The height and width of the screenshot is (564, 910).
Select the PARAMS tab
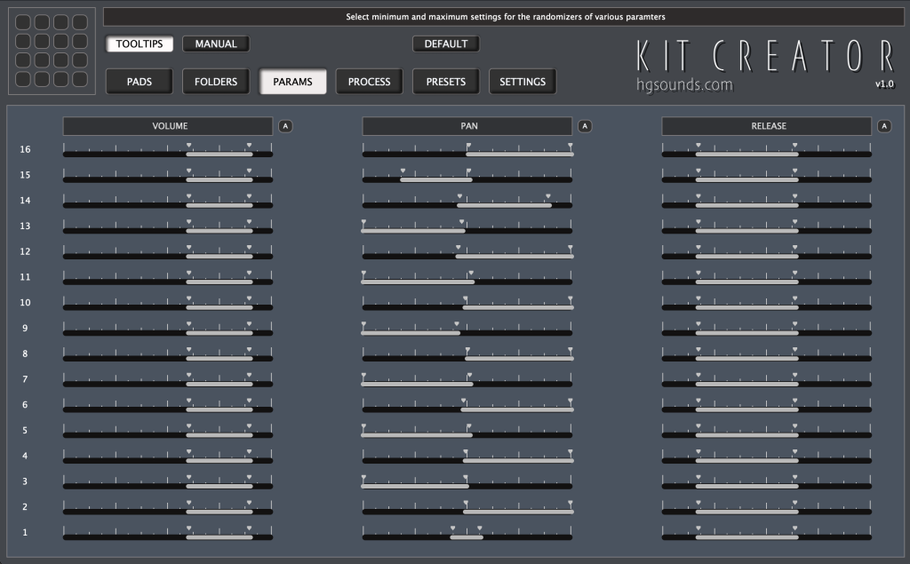(x=292, y=82)
